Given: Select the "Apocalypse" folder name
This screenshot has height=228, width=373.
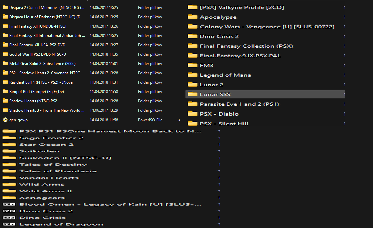Looking at the screenshot, I should (x=218, y=17).
